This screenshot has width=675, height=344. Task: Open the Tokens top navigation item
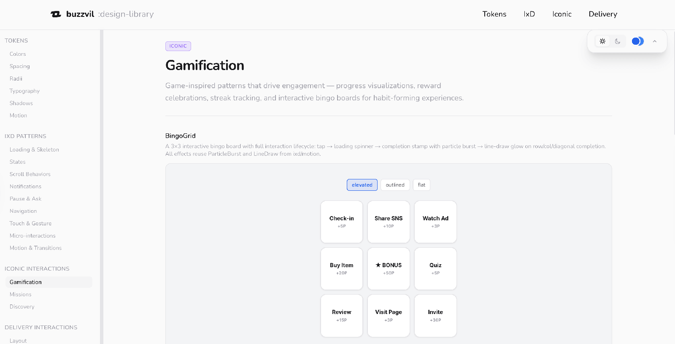pos(494,14)
